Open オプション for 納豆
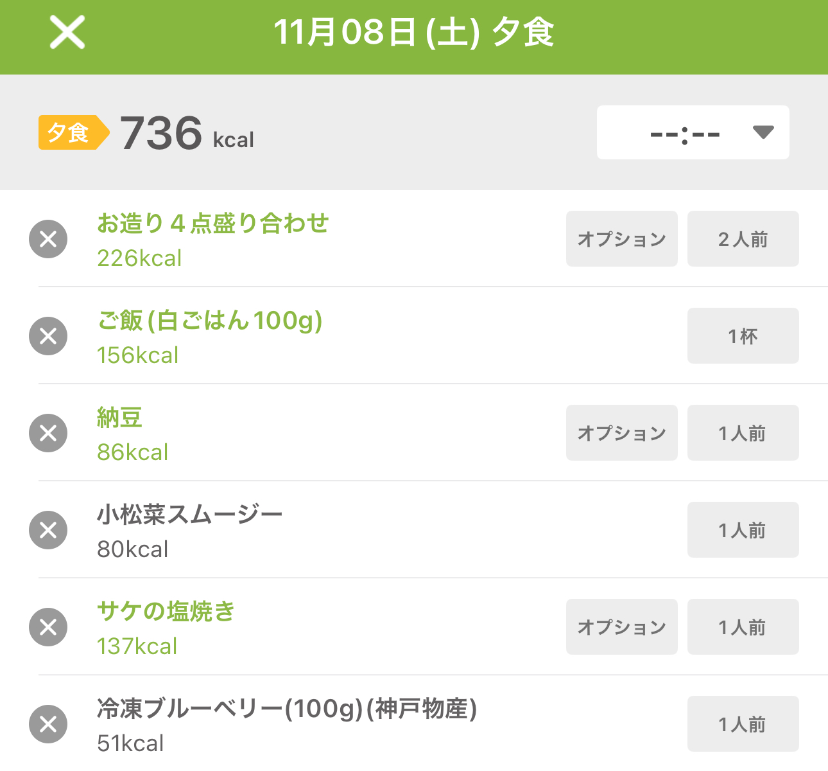This screenshot has width=828, height=771. pos(621,433)
